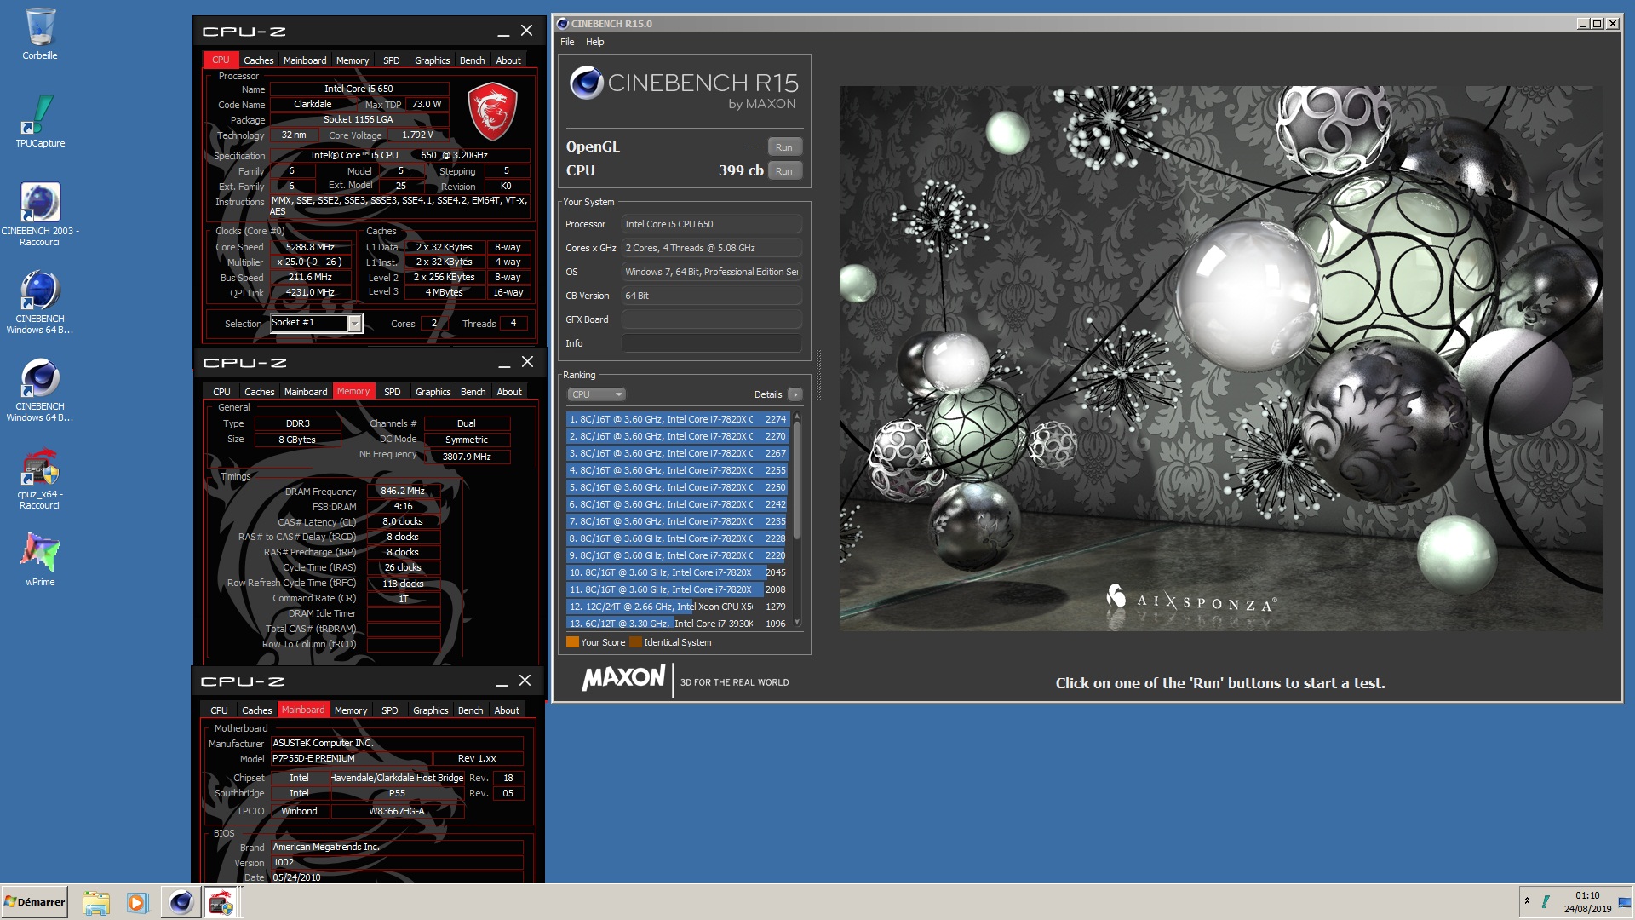This screenshot has width=1635, height=920.
Task: Click the GFX Board field
Action: [711, 319]
